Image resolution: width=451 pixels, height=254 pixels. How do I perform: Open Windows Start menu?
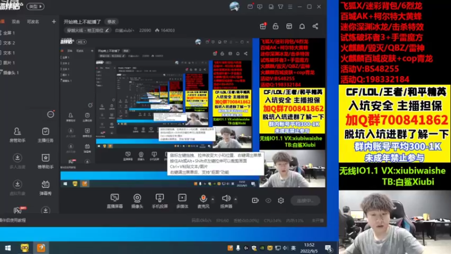pyautogui.click(x=8, y=248)
